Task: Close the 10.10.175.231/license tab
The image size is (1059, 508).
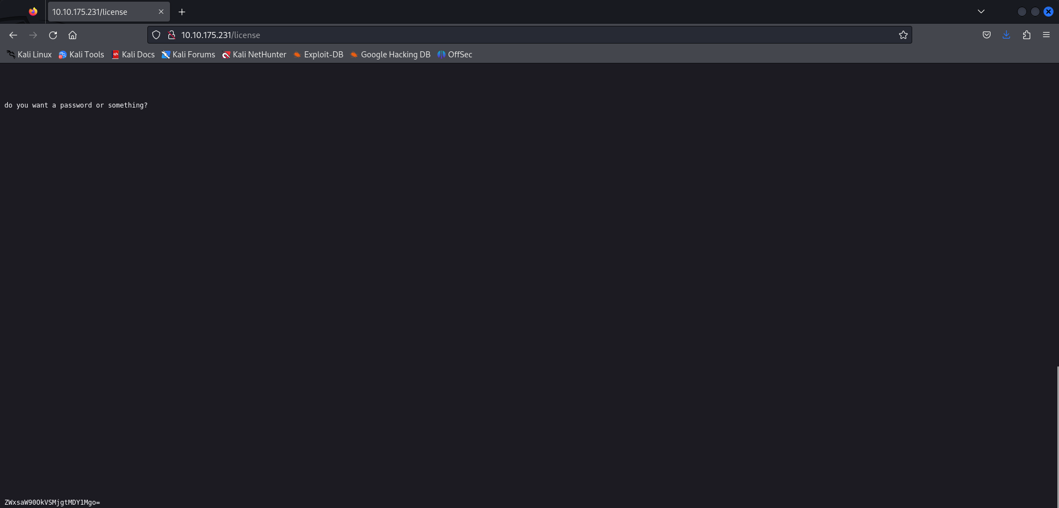Action: [161, 12]
